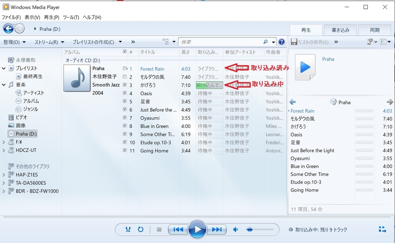
Task: Click the Stop playback button
Action: [159, 229]
